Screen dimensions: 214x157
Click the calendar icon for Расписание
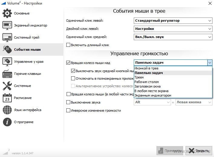pyautogui.click(x=7, y=98)
